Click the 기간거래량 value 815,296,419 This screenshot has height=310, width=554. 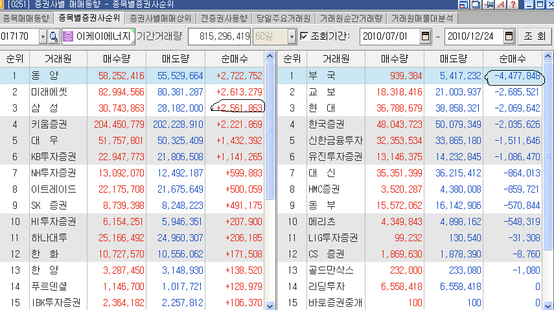pos(220,36)
